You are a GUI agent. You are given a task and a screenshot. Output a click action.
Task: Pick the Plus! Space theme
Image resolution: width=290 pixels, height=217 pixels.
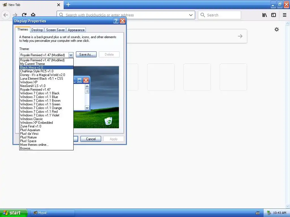point(46,141)
